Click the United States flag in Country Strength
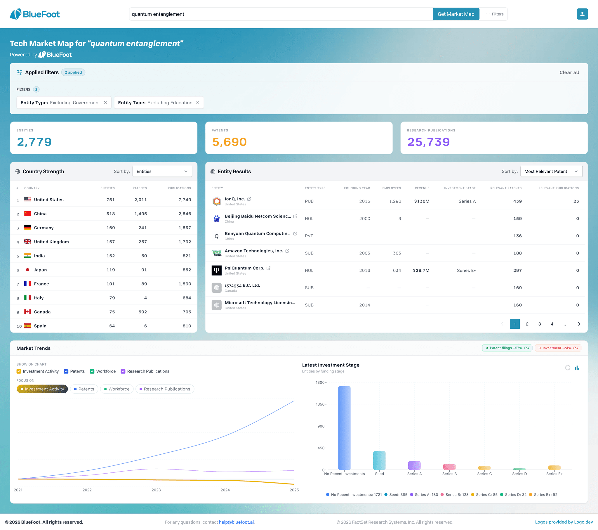This screenshot has width=598, height=530. point(27,200)
